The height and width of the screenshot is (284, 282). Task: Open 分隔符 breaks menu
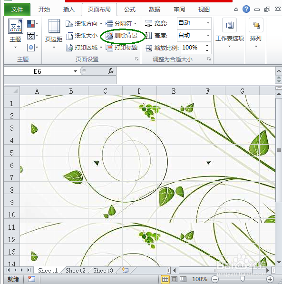(121, 23)
